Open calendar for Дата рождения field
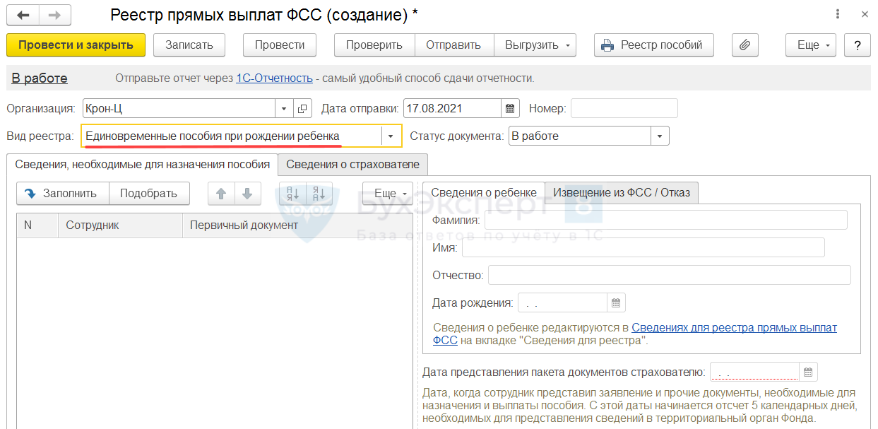 pos(616,303)
